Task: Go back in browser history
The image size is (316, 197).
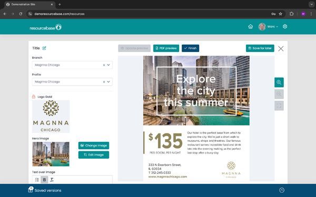Action: (5, 14)
